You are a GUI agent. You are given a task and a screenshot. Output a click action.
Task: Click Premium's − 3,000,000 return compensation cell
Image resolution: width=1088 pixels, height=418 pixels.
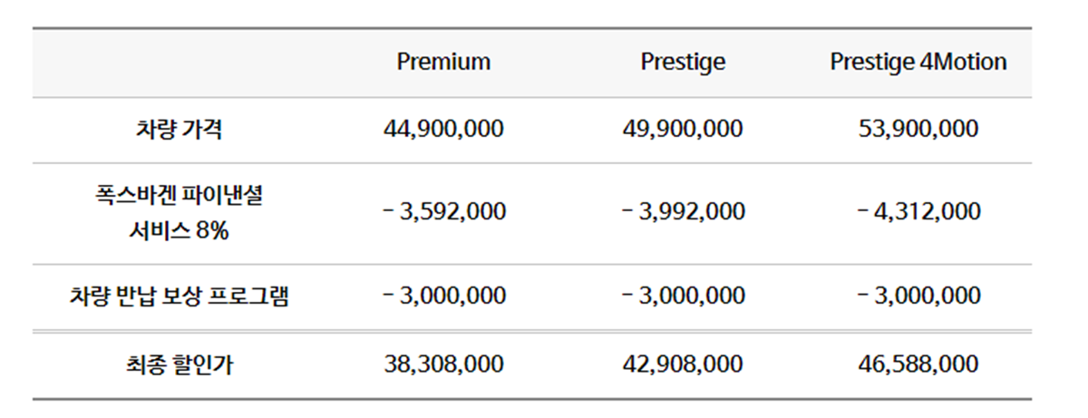[x=443, y=296]
